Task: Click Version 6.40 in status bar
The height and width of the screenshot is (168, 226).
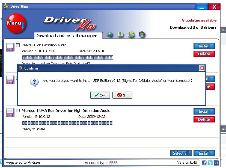Action: click(187, 162)
